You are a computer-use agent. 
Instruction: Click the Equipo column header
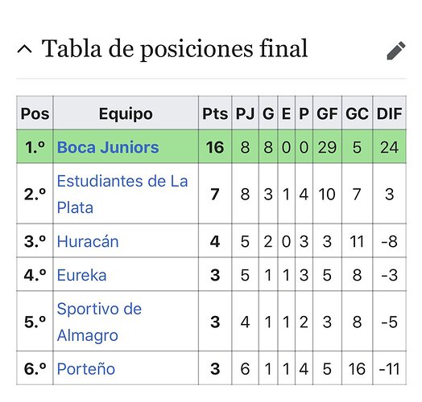126,113
